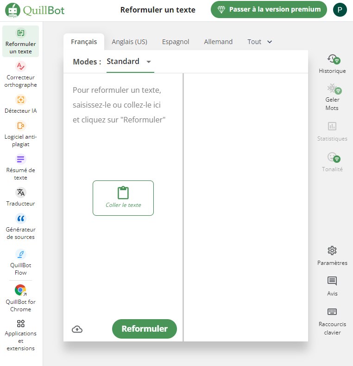Open Statistiques panel
Image resolution: width=353 pixels, height=366 pixels.
point(332,131)
